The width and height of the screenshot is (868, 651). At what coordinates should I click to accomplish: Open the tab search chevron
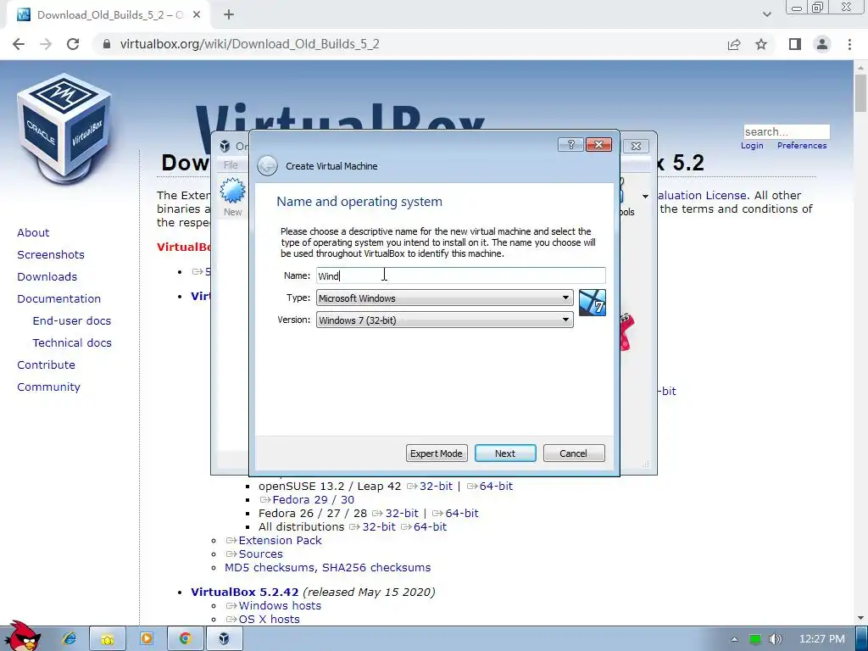766,14
